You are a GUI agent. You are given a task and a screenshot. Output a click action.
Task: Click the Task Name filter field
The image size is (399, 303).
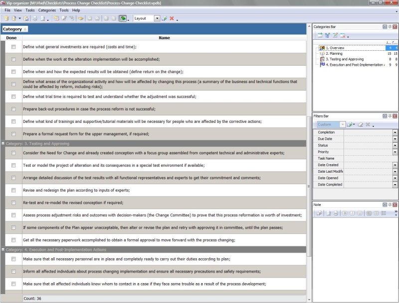pyautogui.click(x=368, y=158)
